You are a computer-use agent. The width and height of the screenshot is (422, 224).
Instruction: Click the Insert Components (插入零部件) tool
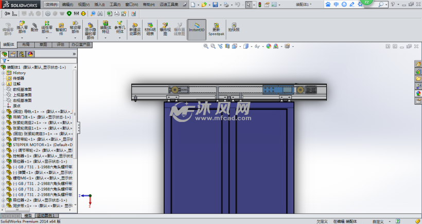click(x=22, y=27)
